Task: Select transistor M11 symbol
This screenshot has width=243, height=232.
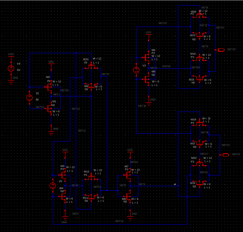Action: pyautogui.click(x=91, y=198)
